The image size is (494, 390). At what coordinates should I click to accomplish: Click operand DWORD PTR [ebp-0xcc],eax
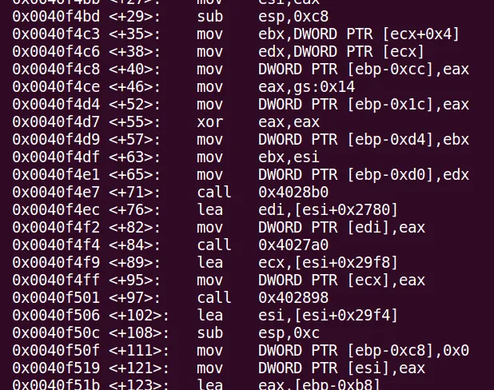pyautogui.click(x=364, y=70)
